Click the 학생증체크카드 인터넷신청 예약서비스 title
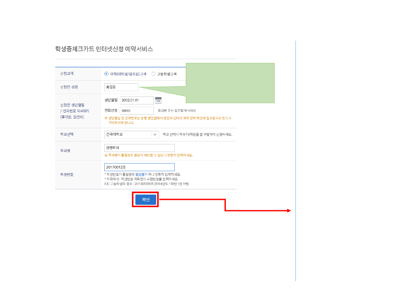Image resolution: width=417 pixels, height=295 pixels. (104, 49)
